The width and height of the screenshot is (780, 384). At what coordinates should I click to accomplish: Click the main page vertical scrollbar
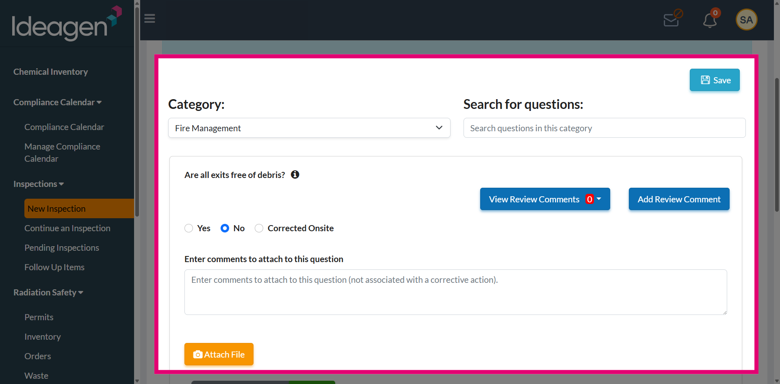pyautogui.click(x=777, y=144)
